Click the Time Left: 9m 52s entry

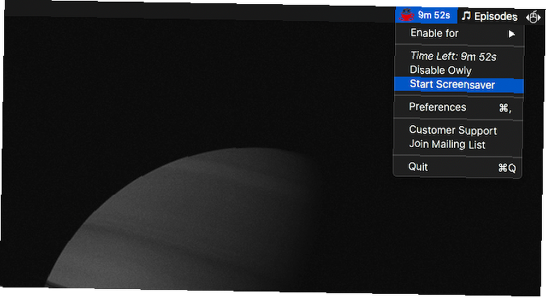point(453,56)
